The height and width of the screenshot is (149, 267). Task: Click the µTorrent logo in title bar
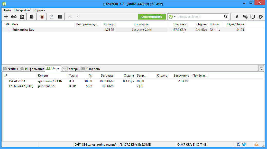[x=4, y=4]
